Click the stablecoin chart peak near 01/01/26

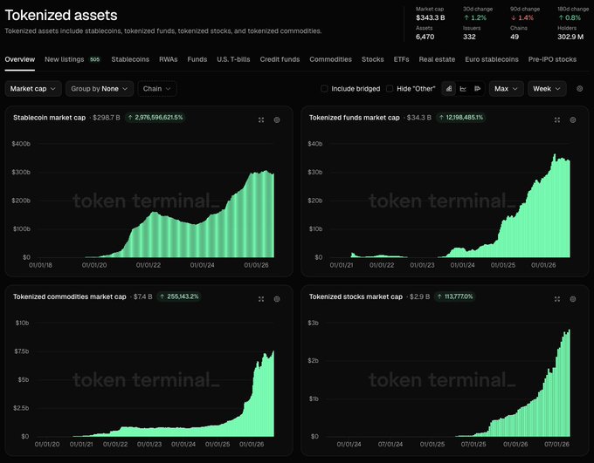pos(266,214)
